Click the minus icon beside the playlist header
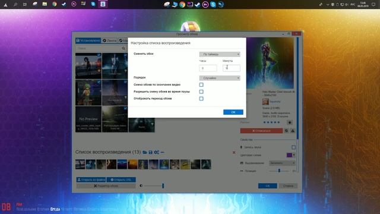The width and height of the screenshot is (380, 214). point(162,152)
